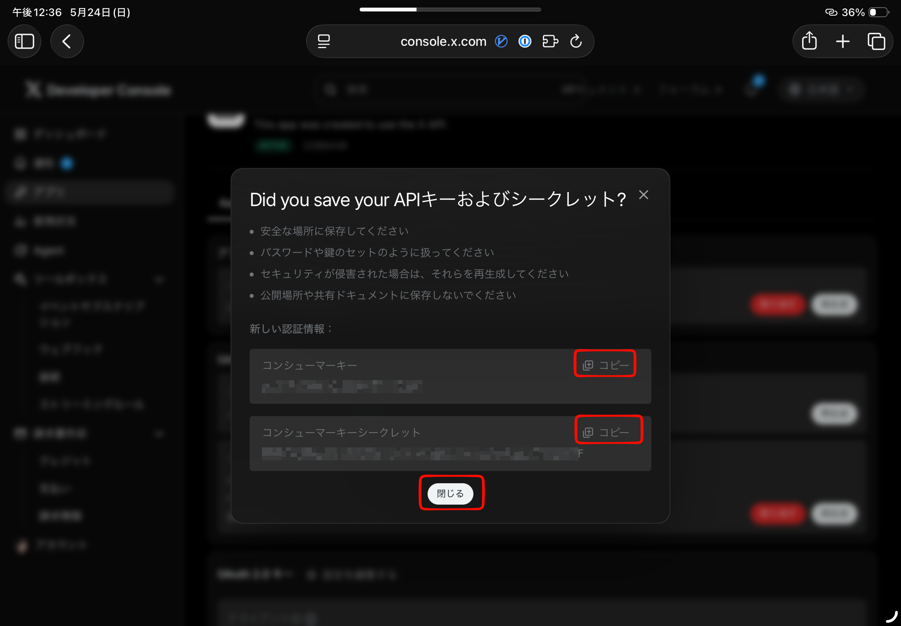The image size is (901, 626).
Task: Reload the page with the refresh icon
Action: tap(576, 41)
